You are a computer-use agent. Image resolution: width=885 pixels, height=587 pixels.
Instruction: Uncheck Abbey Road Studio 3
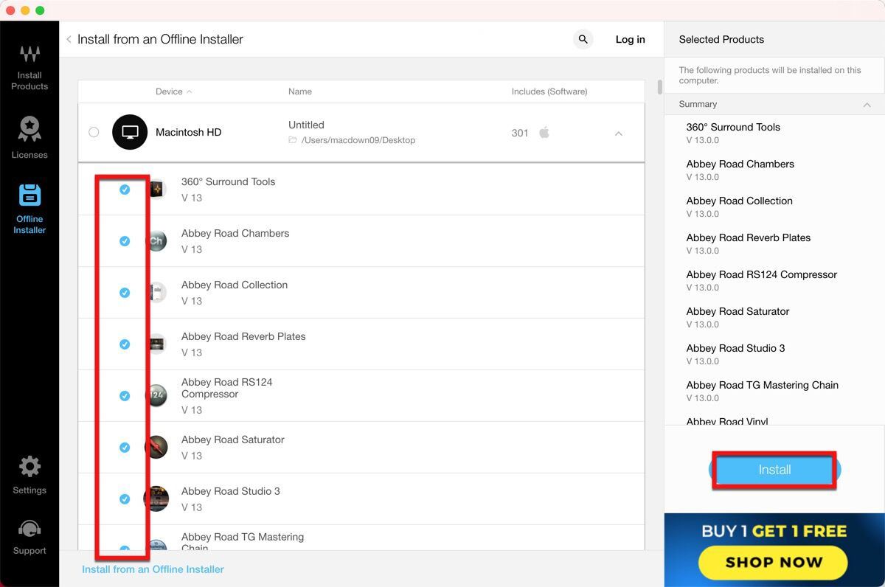(x=125, y=499)
